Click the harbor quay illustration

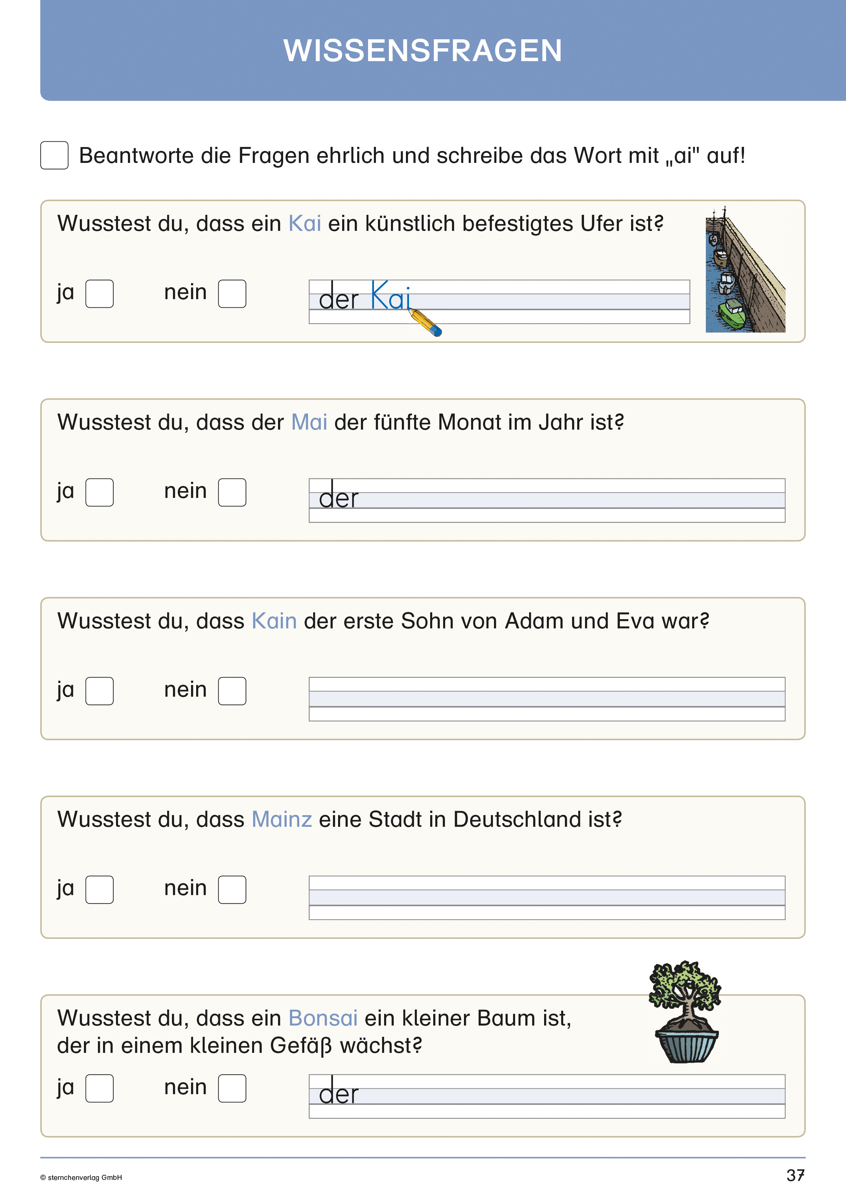745,270
